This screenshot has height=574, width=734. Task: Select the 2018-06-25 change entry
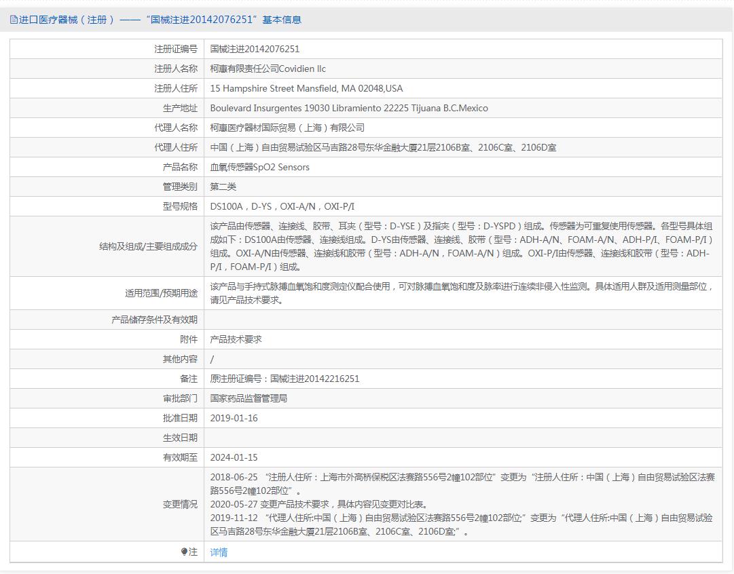tap(462, 484)
